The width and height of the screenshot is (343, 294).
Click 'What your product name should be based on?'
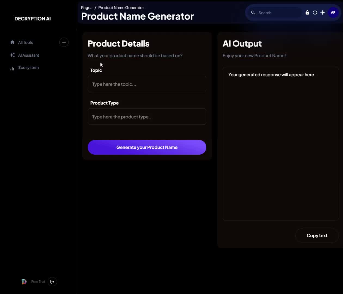pos(135,56)
